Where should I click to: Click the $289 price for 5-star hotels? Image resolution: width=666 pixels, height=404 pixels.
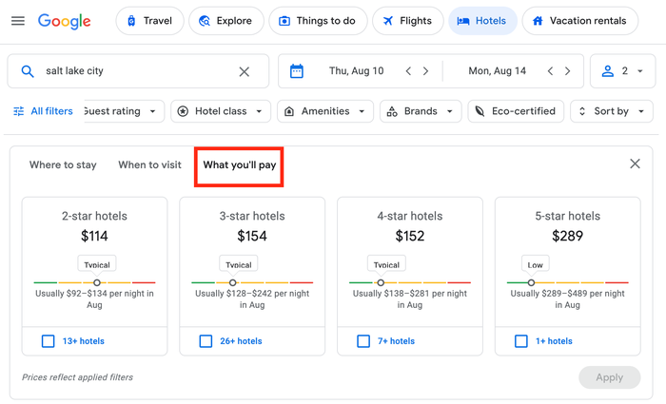pyautogui.click(x=567, y=236)
